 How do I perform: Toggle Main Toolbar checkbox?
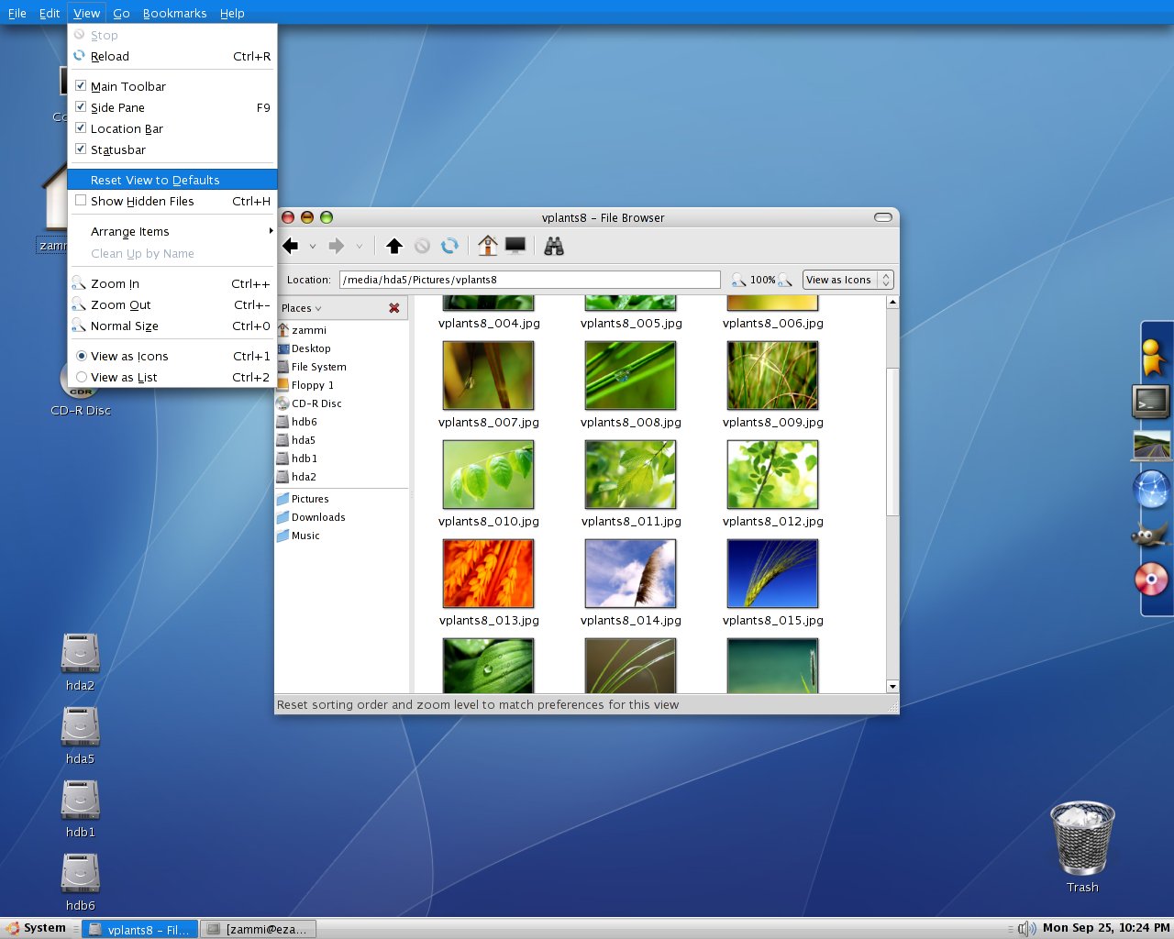[81, 86]
